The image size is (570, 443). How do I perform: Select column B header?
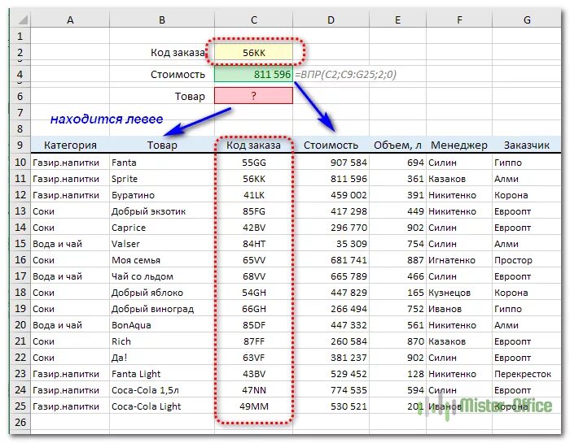(162, 20)
